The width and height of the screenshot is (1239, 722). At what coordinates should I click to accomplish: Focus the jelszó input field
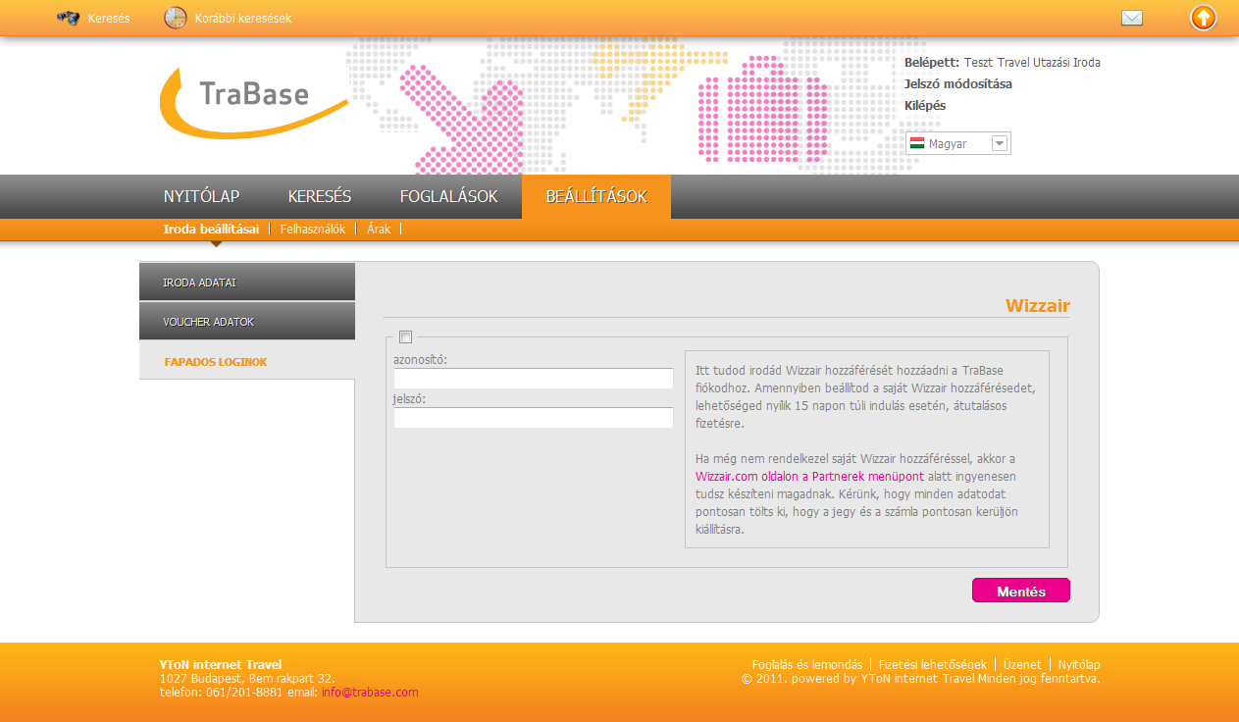click(534, 418)
